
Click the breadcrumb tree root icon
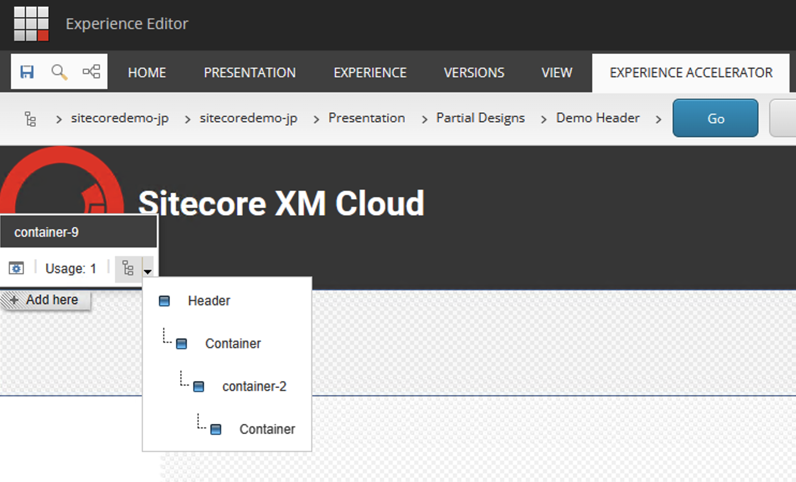click(31, 118)
